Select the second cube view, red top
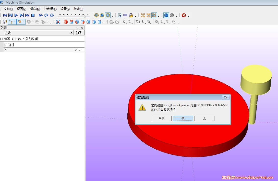Screen dimensions: 278x181 71,22
